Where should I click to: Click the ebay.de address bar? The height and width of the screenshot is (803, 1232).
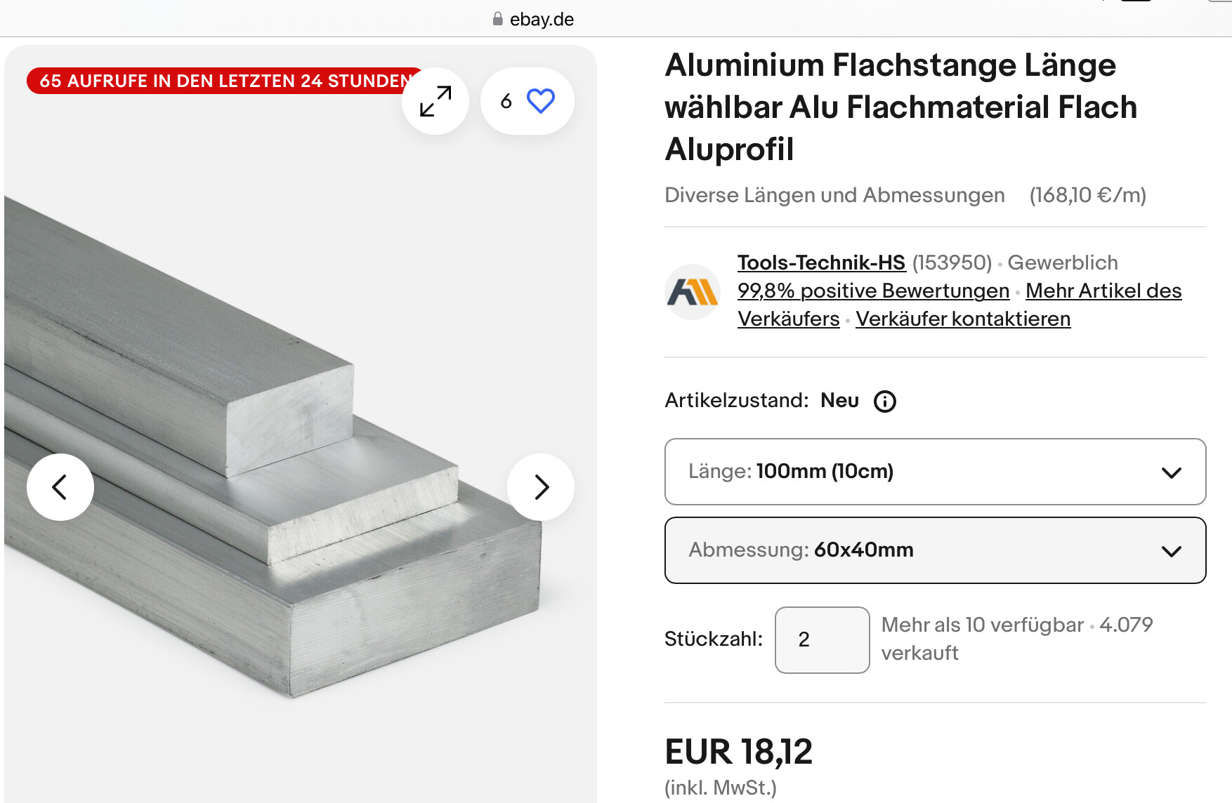coord(541,19)
